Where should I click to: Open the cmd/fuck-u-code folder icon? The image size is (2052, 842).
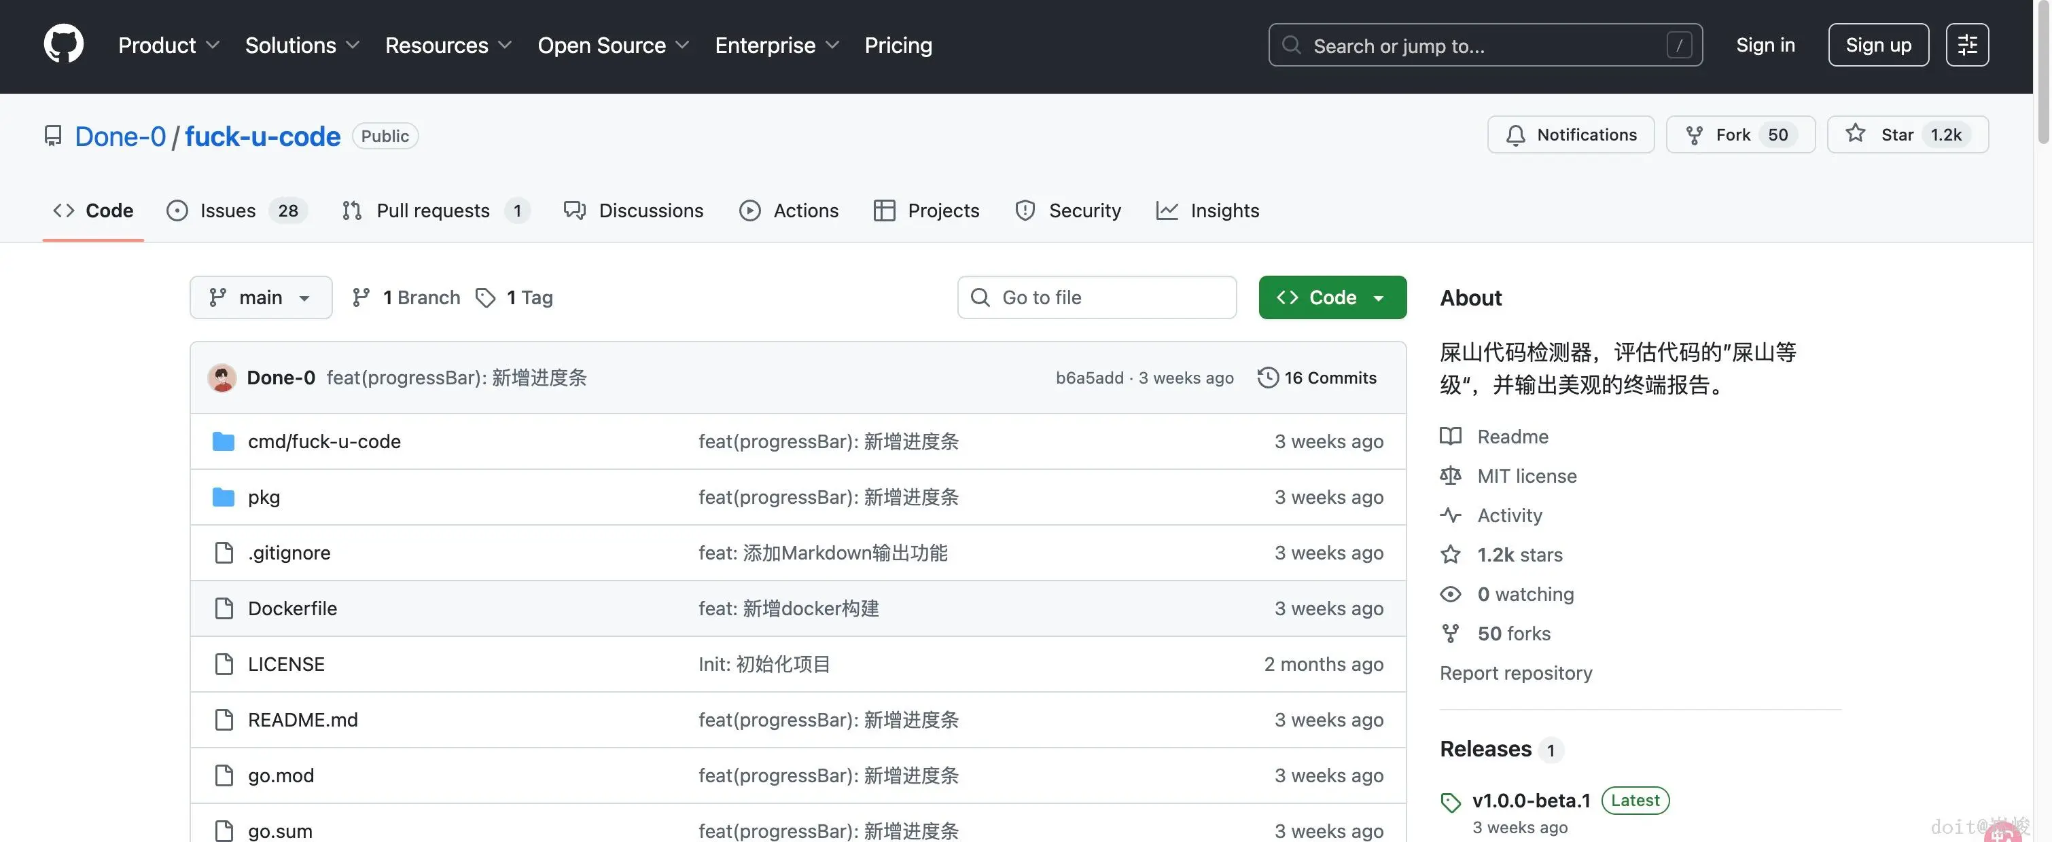pyautogui.click(x=224, y=441)
